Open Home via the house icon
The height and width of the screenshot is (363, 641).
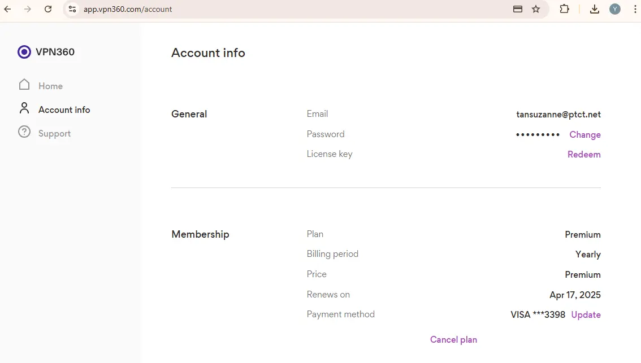click(x=24, y=85)
